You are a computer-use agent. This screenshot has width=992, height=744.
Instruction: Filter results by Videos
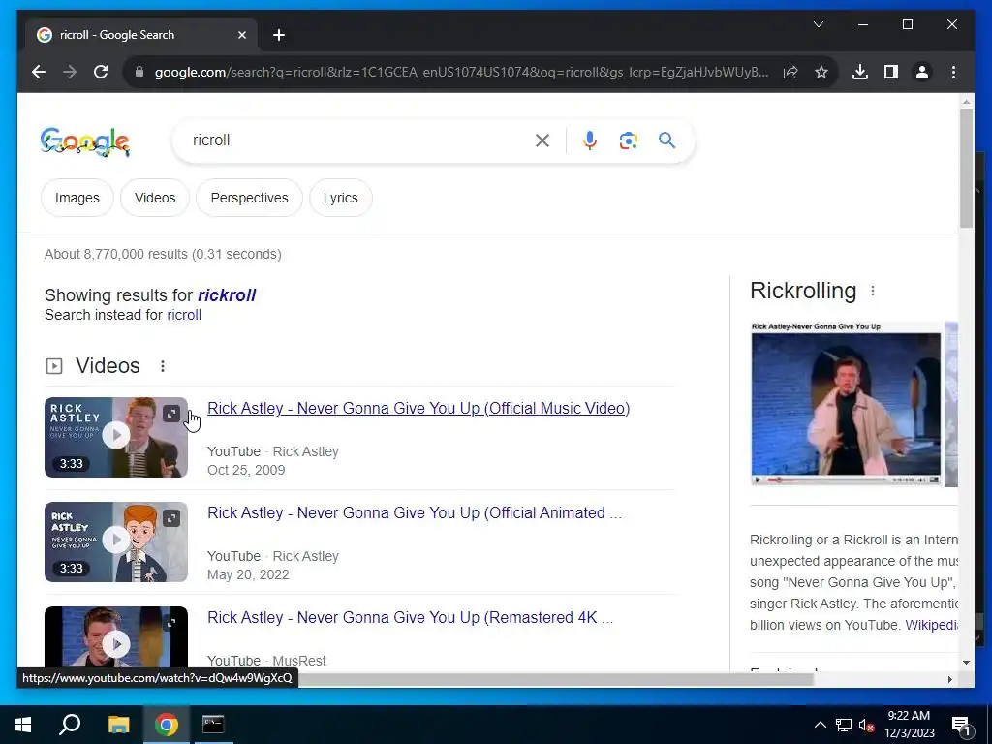155,198
